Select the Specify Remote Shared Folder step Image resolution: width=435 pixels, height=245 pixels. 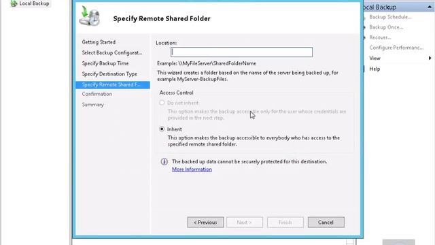(x=113, y=84)
